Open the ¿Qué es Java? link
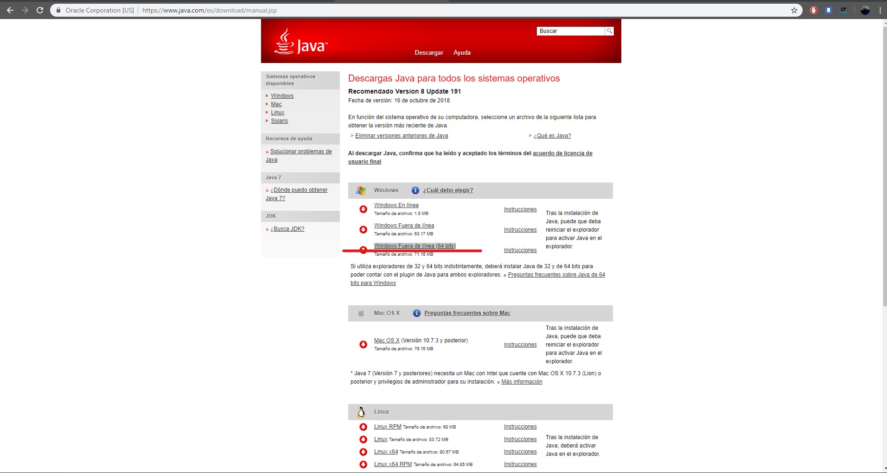 click(x=552, y=136)
